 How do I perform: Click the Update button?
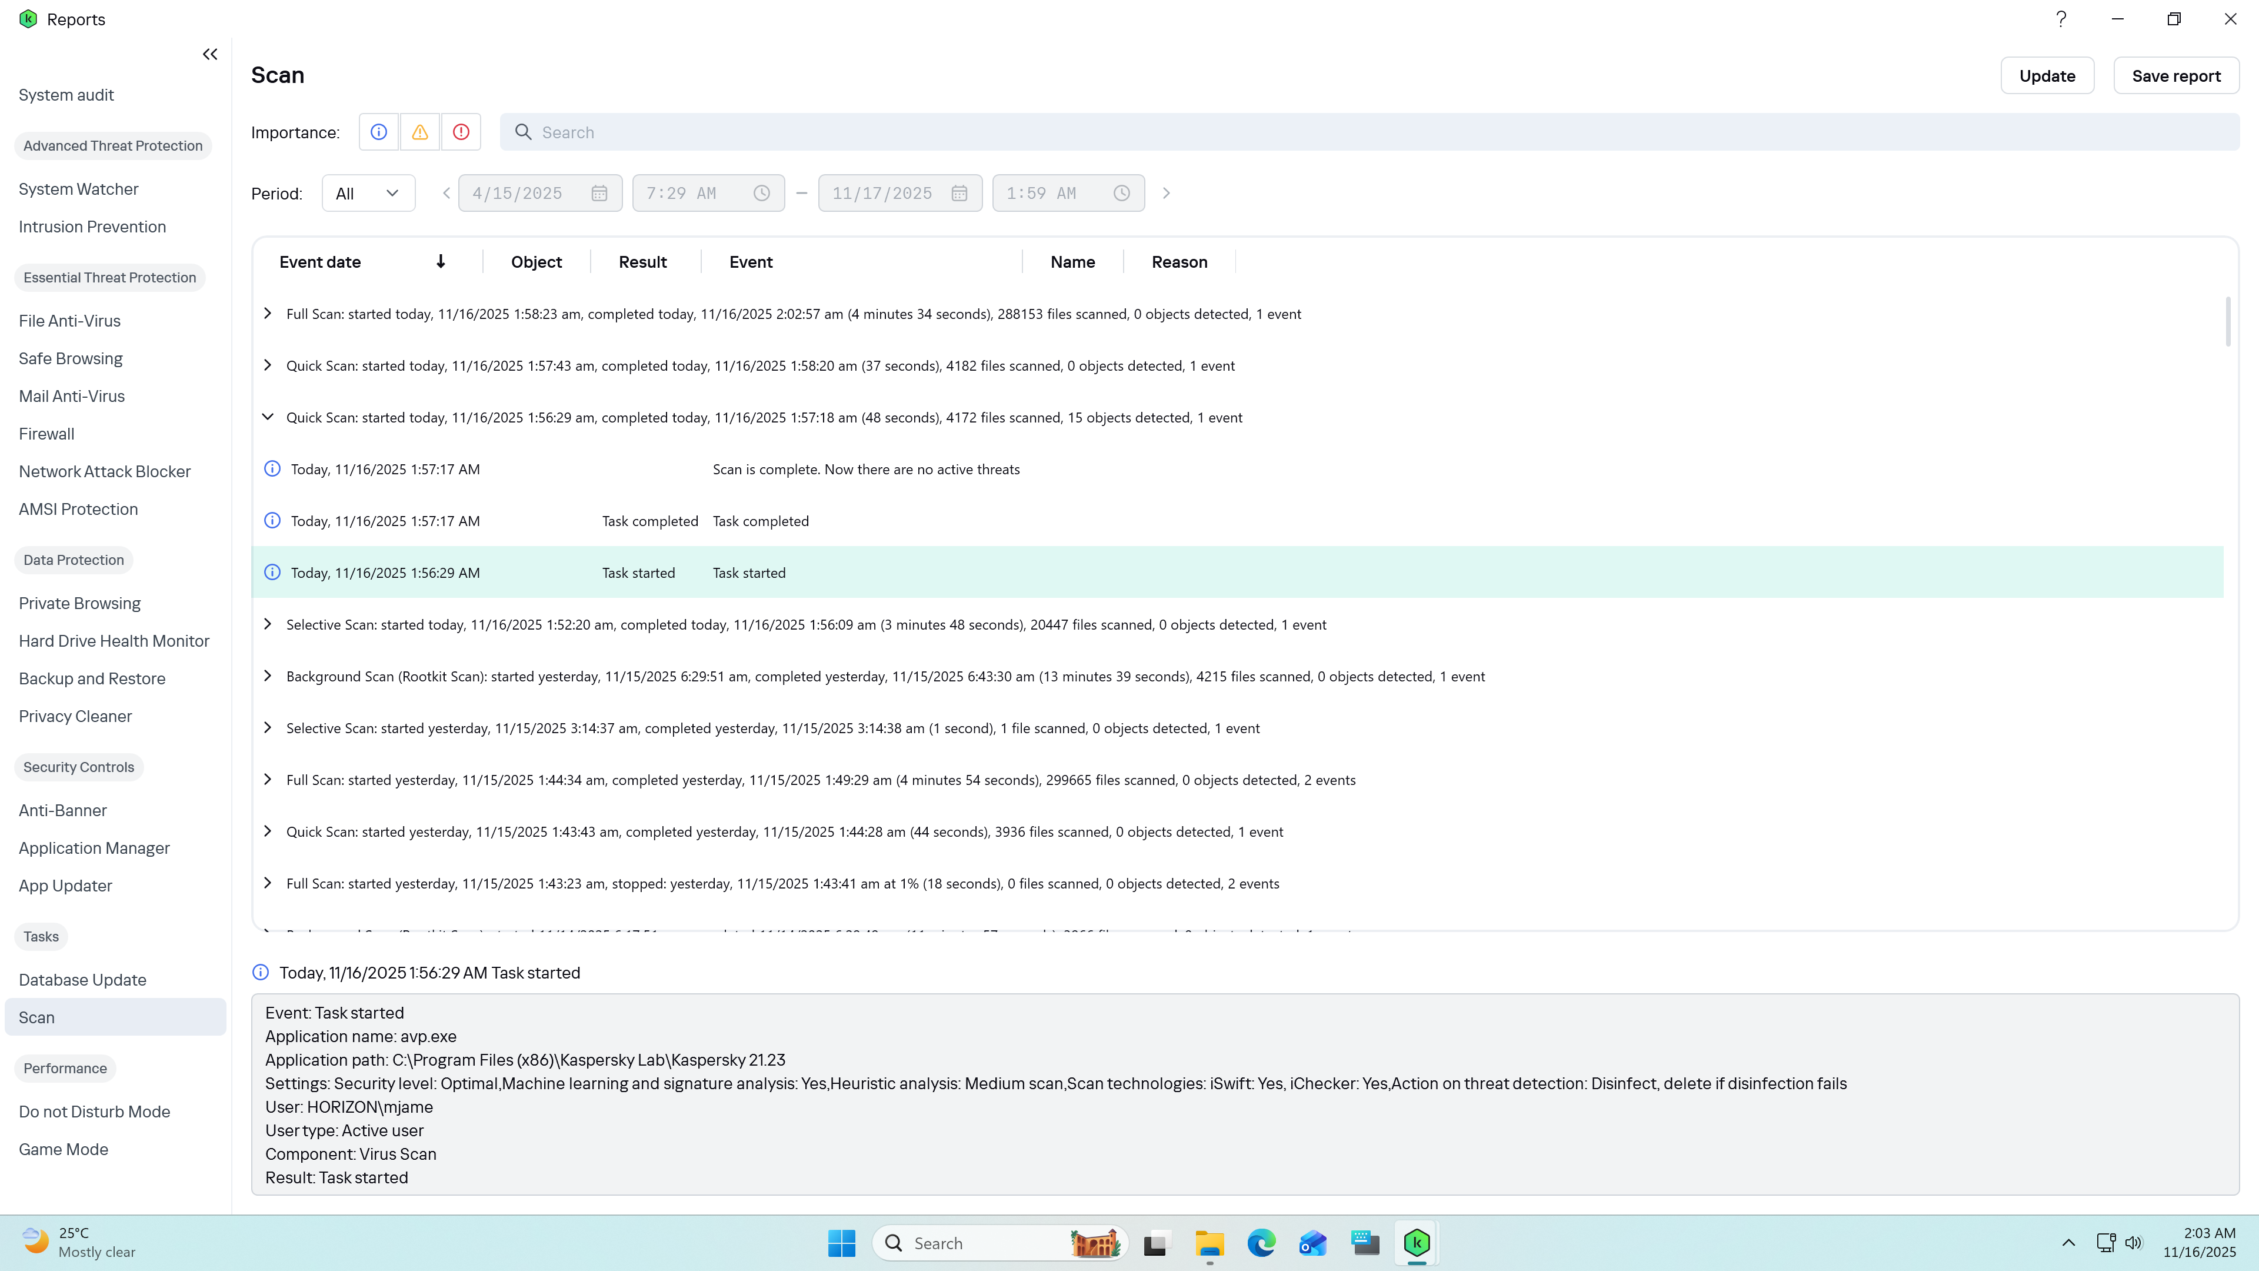click(x=2047, y=75)
